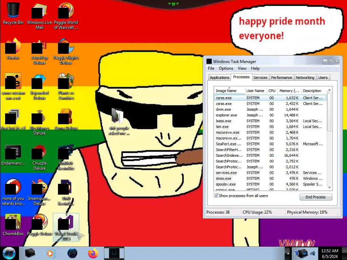The image size is (347, 260).
Task: Sort by the Description column header
Action: click(313, 91)
